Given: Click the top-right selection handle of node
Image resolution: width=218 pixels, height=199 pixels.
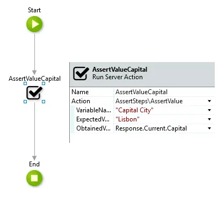Looking at the screenshot, I should [43, 83].
